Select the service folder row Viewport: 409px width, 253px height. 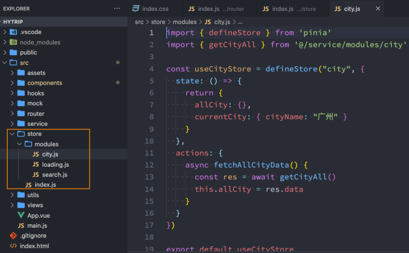[x=64, y=124]
